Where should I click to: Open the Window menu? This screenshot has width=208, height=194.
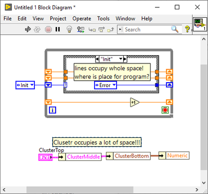(125, 18)
